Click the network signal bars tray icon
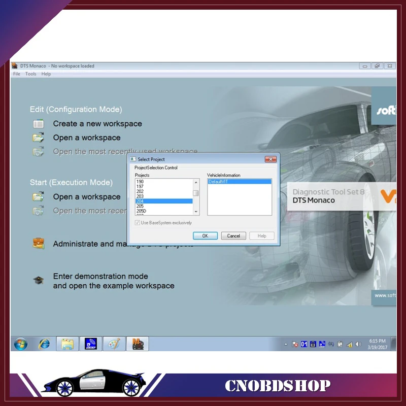 (349, 344)
